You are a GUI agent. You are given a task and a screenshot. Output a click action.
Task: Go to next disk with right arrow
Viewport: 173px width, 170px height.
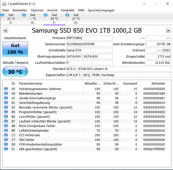tap(168, 31)
